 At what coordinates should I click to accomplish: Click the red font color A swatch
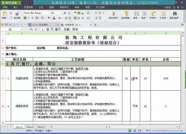pyautogui.click(x=54, y=18)
